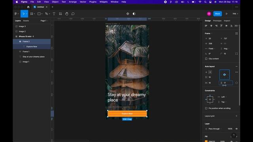Image resolution: width=253 pixels, height=142 pixels.
Task: Add a Layout grid with plus
Action: (236, 116)
